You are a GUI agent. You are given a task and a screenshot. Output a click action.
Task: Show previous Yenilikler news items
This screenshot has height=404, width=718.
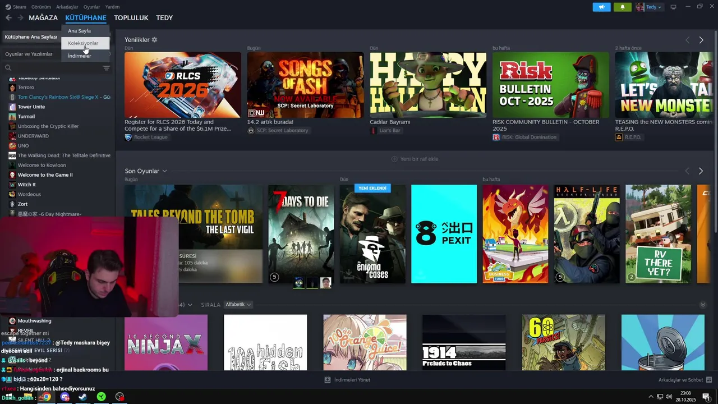687,40
